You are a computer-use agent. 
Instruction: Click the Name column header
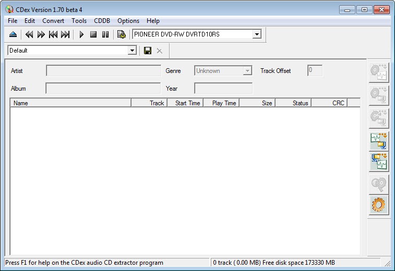[x=70, y=103]
